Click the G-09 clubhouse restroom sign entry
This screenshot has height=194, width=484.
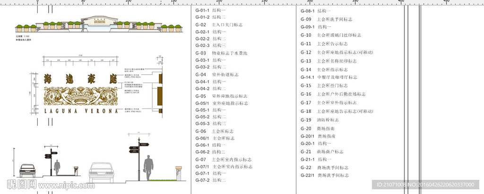(326, 19)
